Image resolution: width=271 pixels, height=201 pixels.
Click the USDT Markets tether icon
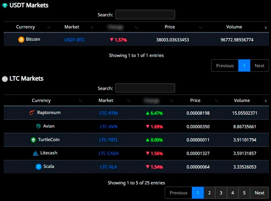point(5,5)
